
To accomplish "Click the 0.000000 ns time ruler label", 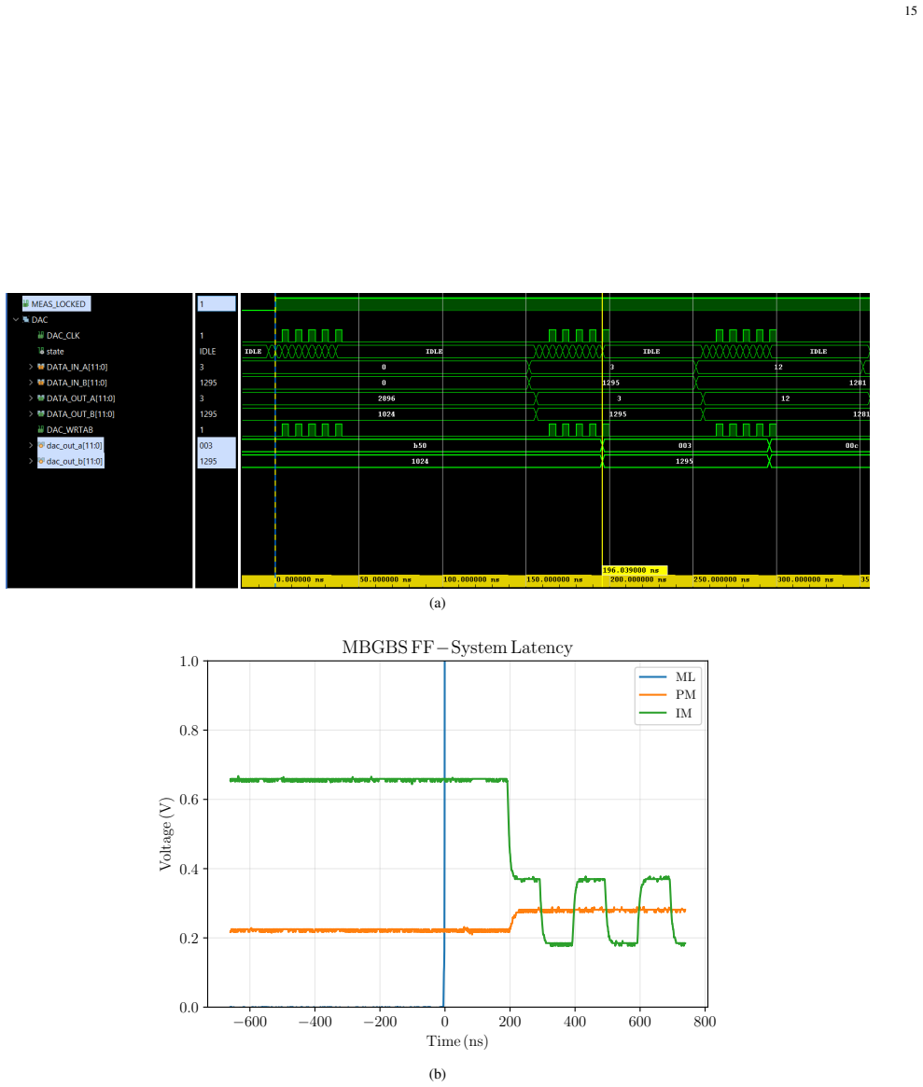I will tap(301, 579).
